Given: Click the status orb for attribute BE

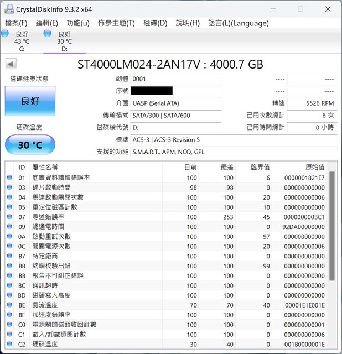Looking at the screenshot, I should tap(9, 305).
